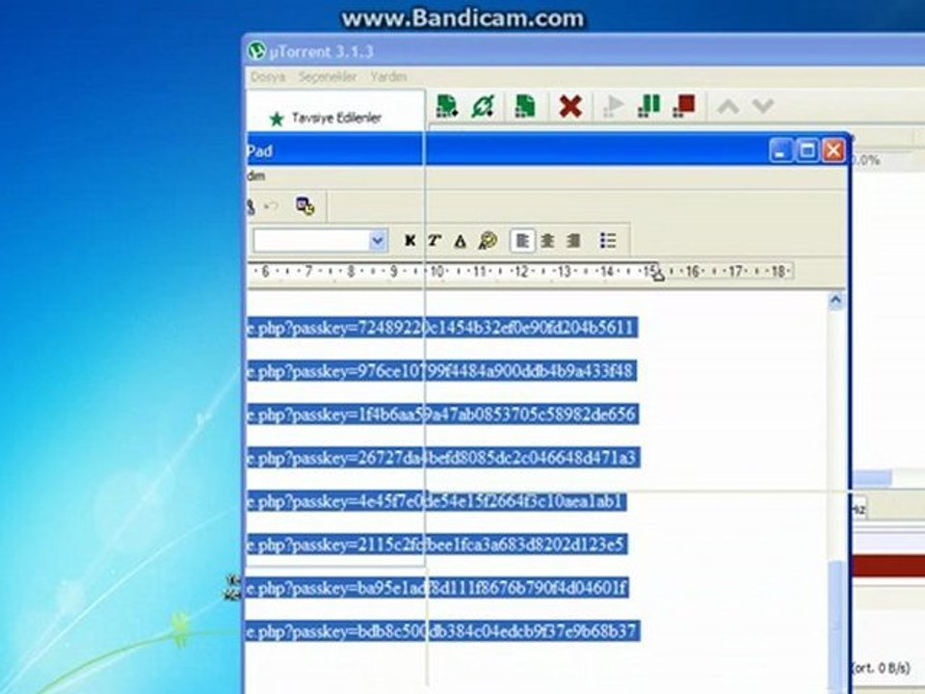Click passkey line starting ba95e1ad

coord(437,588)
